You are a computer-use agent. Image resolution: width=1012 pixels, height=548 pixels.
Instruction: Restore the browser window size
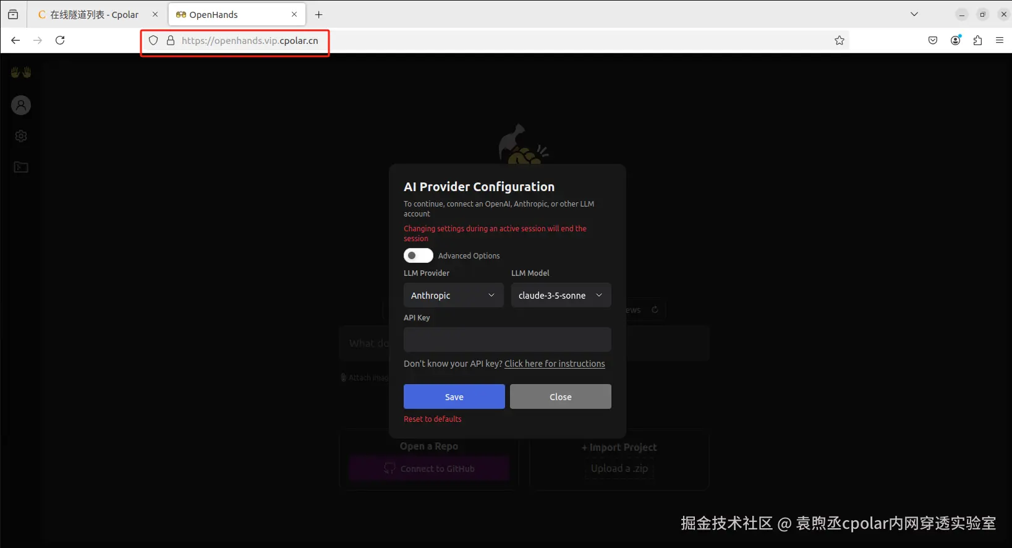click(982, 14)
